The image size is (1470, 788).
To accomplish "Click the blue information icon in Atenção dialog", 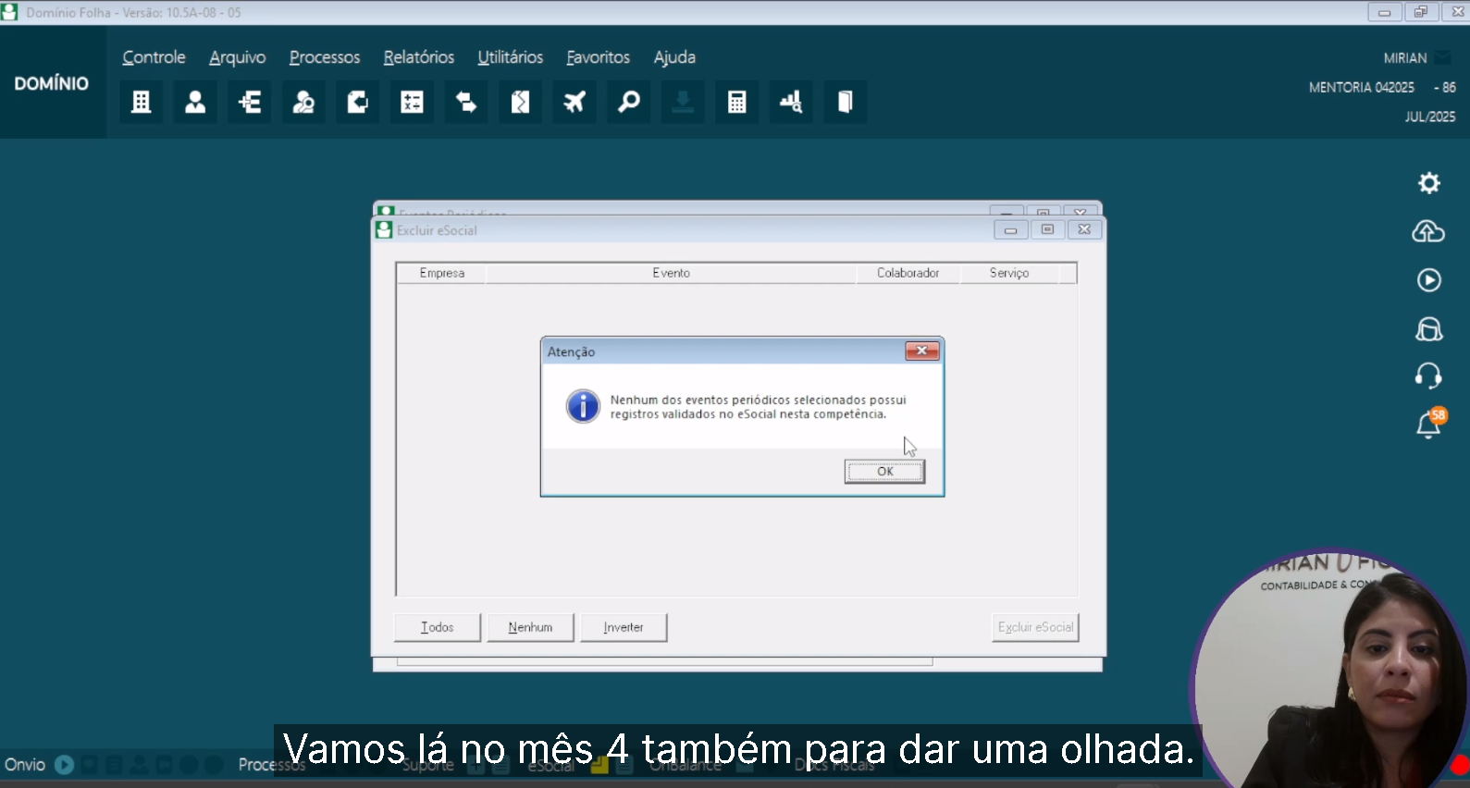I will point(583,406).
